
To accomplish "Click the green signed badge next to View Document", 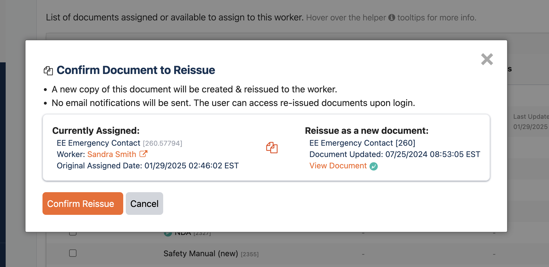I will [x=374, y=166].
